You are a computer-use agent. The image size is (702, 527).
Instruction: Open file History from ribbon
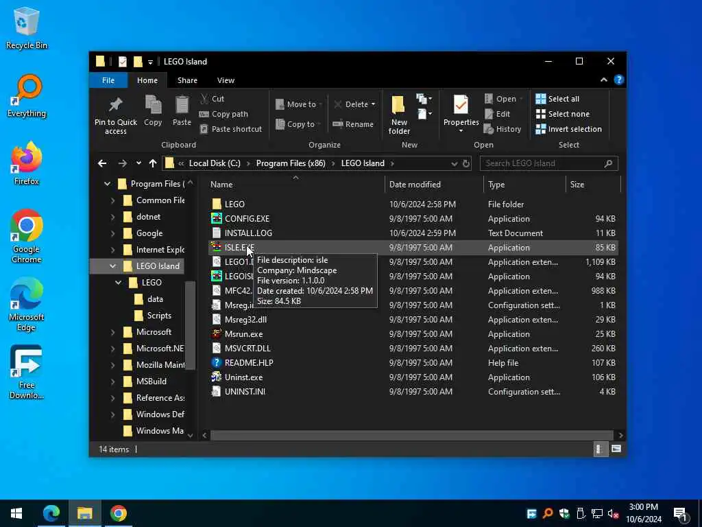[503, 129]
